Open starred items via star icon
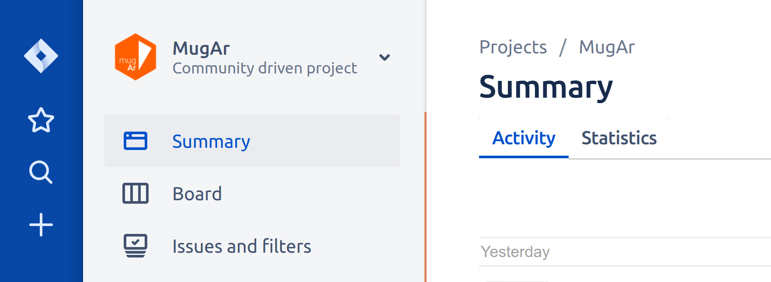The image size is (771, 282). pyautogui.click(x=41, y=120)
